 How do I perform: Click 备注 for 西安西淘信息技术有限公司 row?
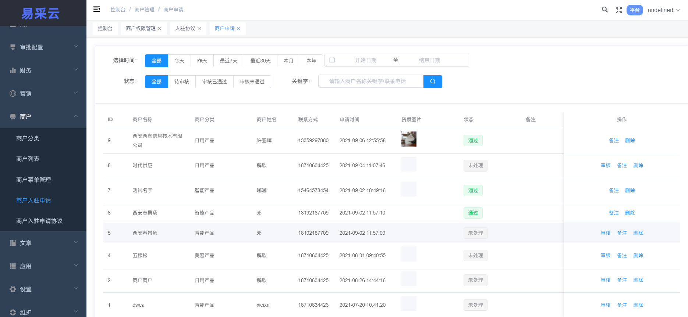(614, 141)
